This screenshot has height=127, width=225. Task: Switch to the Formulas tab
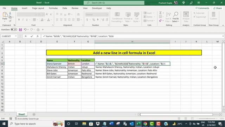pos(53,8)
